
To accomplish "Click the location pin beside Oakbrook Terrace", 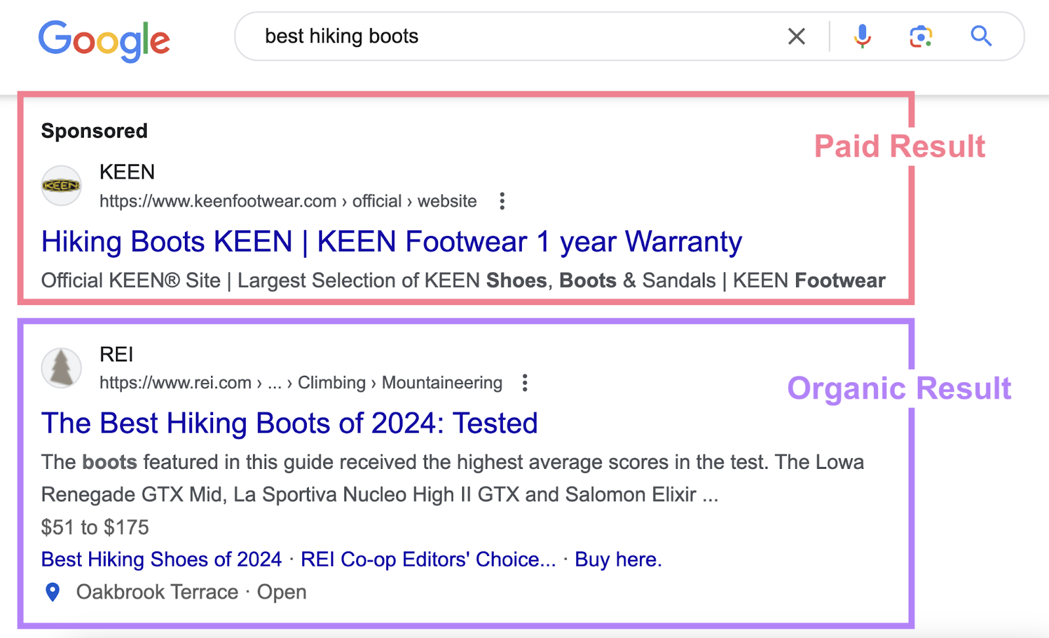I will pyautogui.click(x=52, y=591).
